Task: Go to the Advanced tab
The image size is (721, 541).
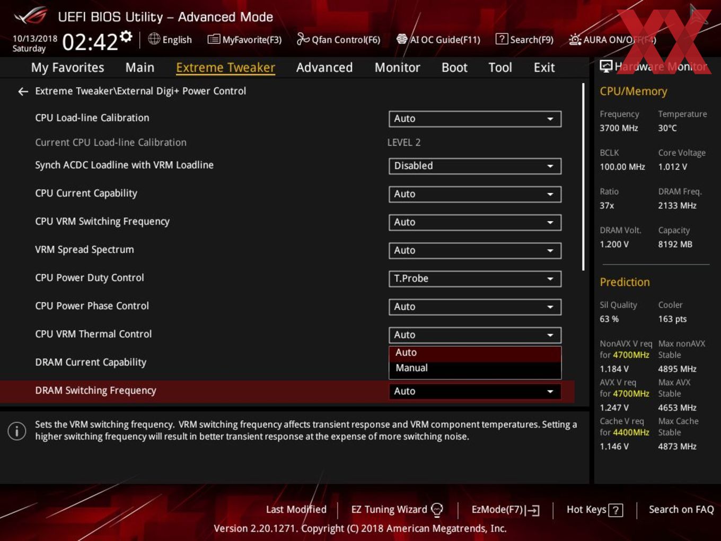Action: (324, 67)
